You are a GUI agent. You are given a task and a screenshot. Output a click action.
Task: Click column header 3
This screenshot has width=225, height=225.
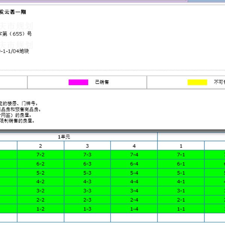pos(87,146)
